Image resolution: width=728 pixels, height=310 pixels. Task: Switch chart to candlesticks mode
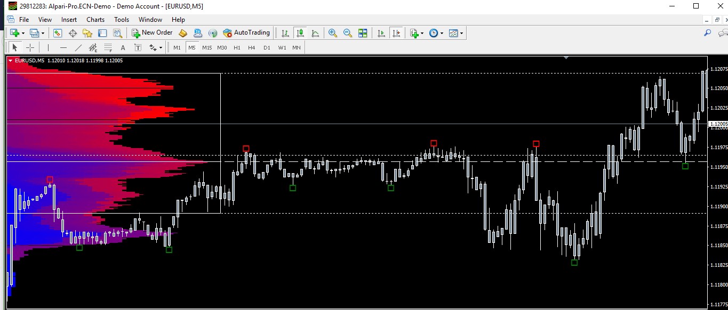[x=300, y=33]
